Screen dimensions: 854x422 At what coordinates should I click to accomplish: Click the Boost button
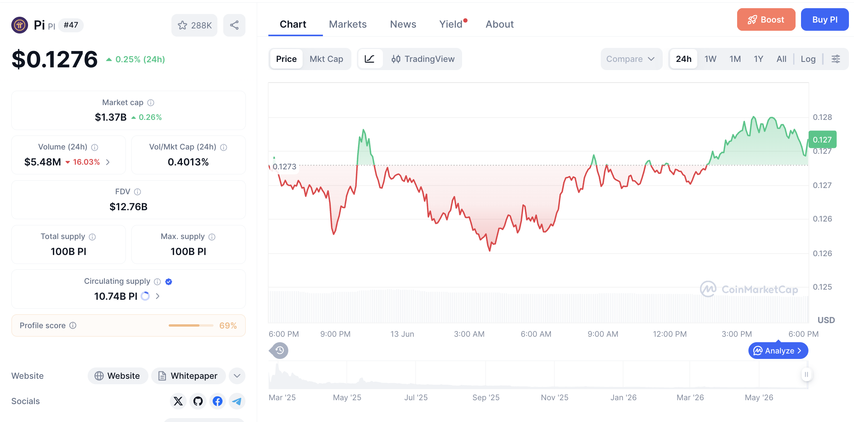(x=766, y=19)
